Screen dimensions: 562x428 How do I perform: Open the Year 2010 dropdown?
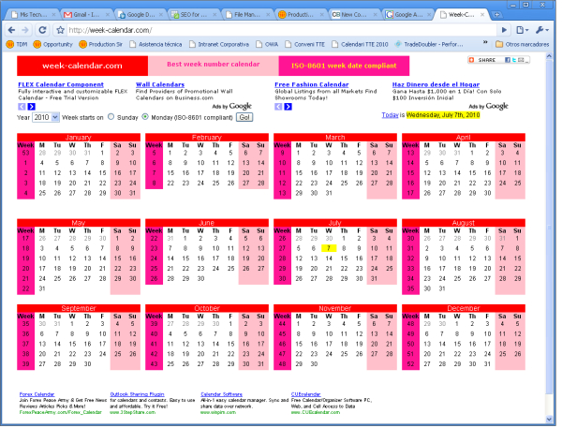point(46,118)
